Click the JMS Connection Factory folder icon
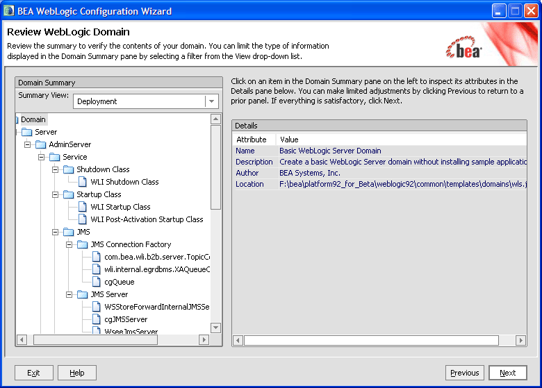 (x=82, y=244)
